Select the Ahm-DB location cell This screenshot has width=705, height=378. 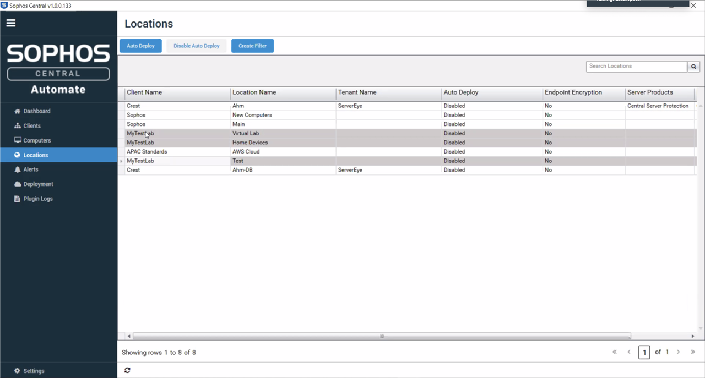283,170
